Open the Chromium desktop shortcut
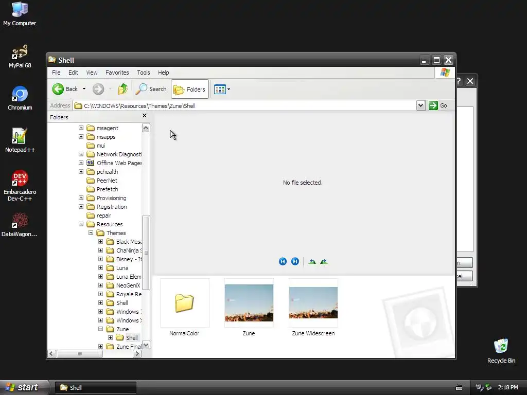Image resolution: width=527 pixels, height=395 pixels. coord(20,98)
